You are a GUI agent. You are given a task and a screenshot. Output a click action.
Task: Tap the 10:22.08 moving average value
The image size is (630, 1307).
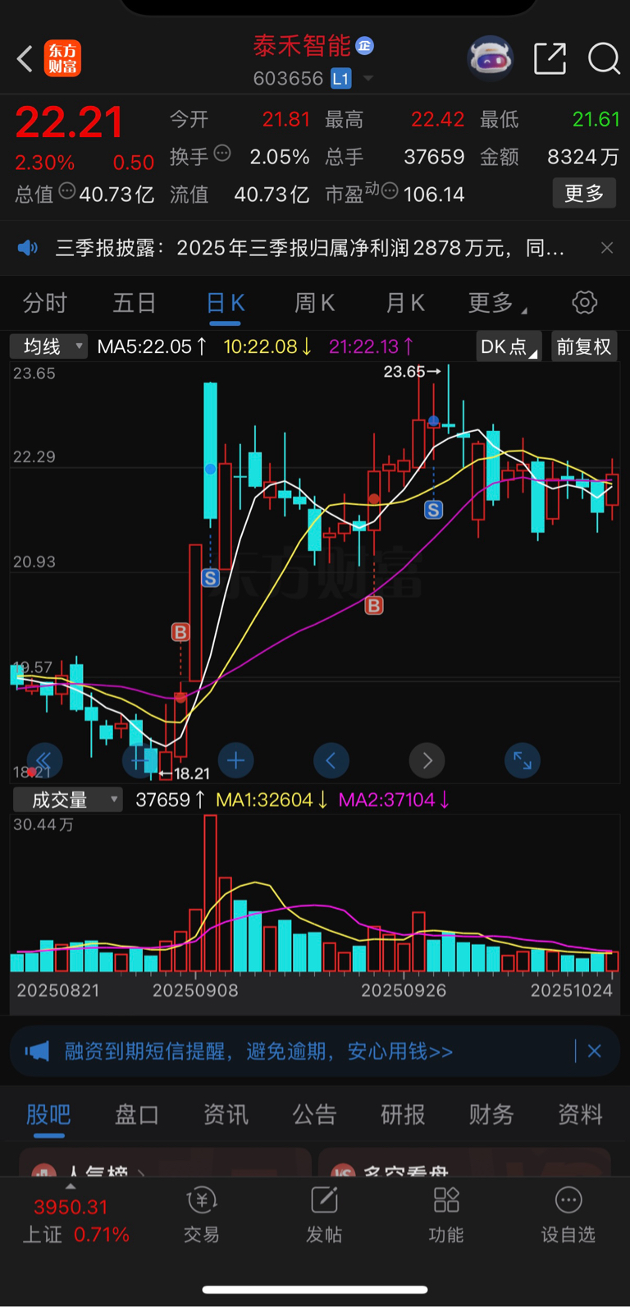(267, 346)
